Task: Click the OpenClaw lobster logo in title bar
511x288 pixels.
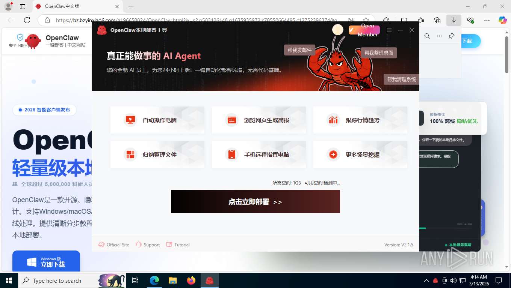Action: (102, 30)
